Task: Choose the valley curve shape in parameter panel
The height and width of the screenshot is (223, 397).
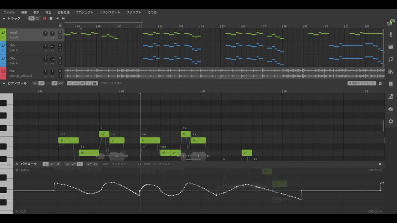Action: (67, 164)
